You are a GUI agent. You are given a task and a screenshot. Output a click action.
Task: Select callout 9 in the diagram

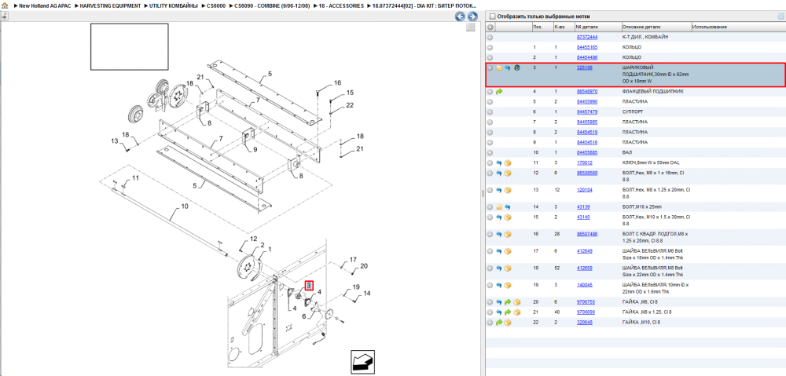(255, 149)
